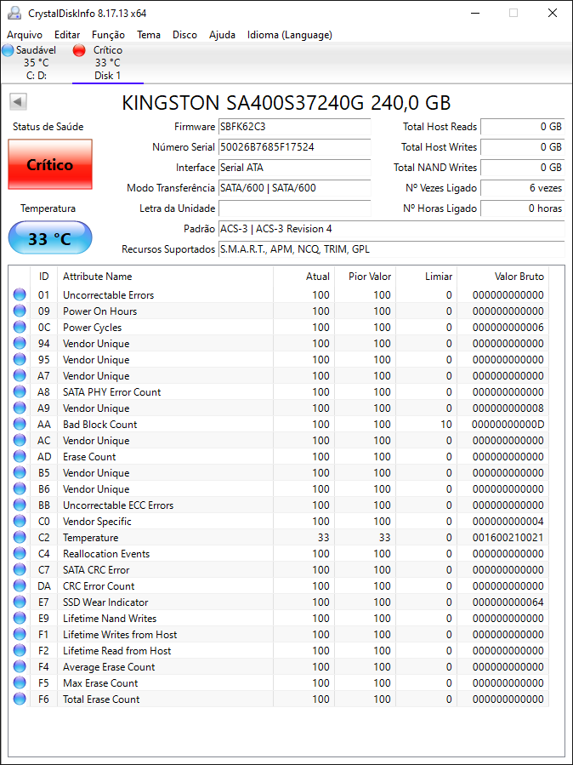Click the Padrão field ACS-3 Revision 4
This screenshot has width=573, height=765.
tap(391, 229)
